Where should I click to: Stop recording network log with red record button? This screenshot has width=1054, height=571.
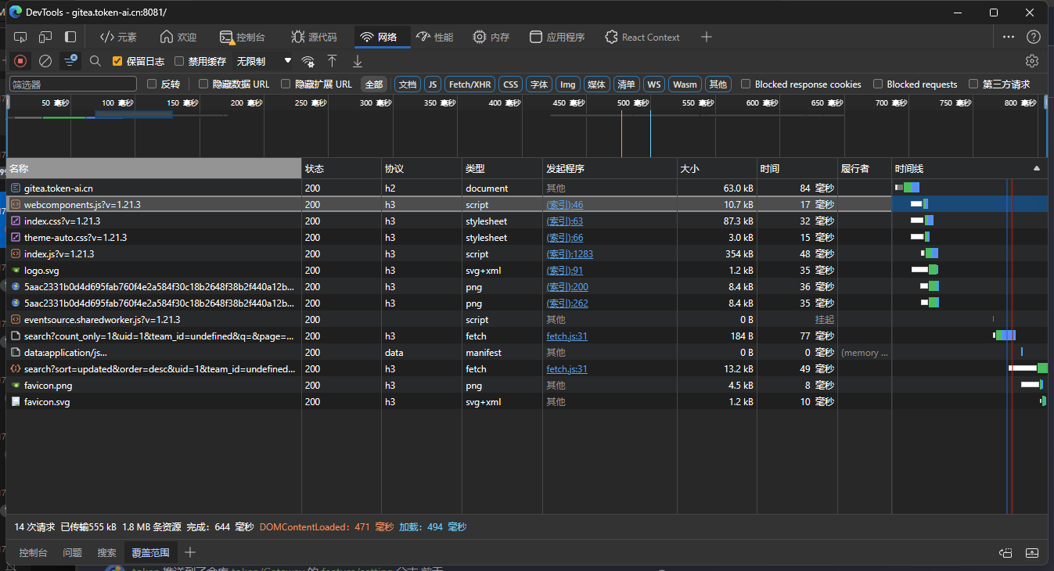(20, 61)
